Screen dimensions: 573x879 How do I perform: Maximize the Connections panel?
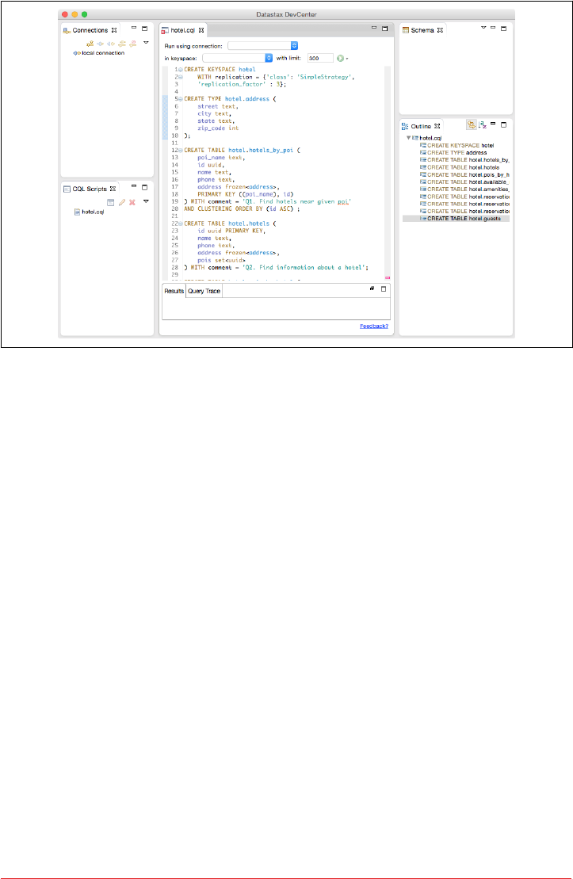point(145,29)
